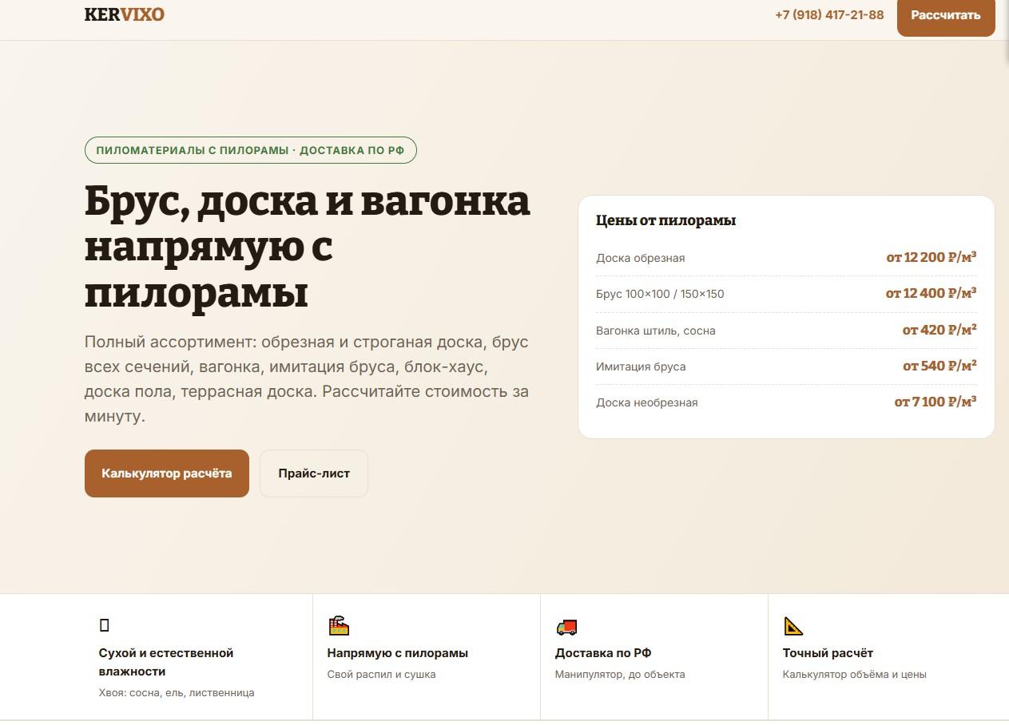The width and height of the screenshot is (1009, 725).
Task: Click the factory icon above Напрямую с пилорамы
Action: point(339,625)
